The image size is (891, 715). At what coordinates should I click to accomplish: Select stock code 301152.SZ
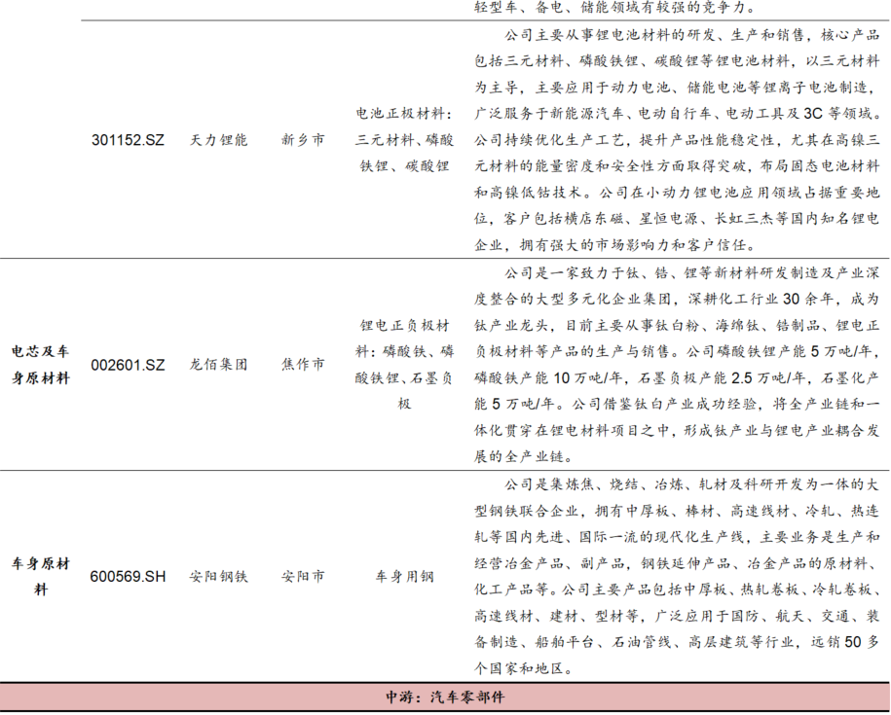click(x=128, y=140)
